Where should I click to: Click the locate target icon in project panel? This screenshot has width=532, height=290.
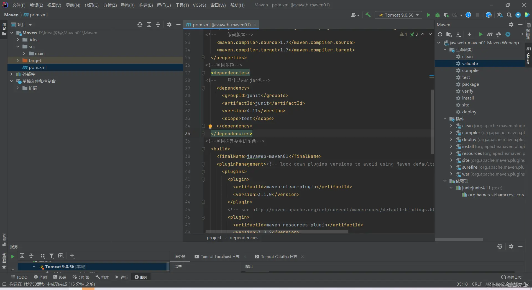140,25
